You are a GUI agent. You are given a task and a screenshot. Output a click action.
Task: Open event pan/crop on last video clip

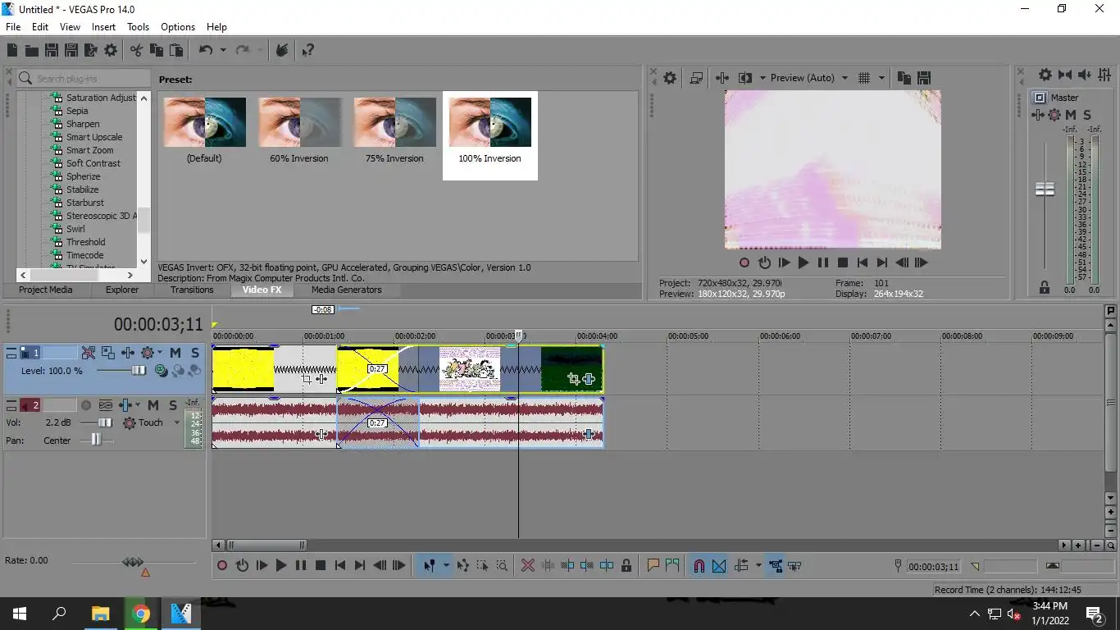tap(573, 379)
